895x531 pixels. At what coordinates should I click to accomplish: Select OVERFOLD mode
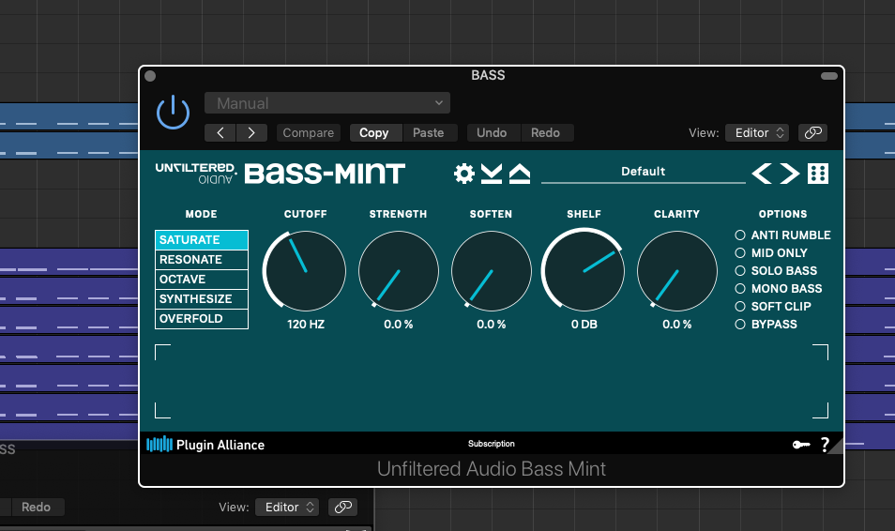202,319
